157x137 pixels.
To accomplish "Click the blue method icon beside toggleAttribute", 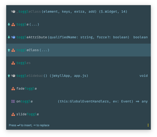I will tap(13, 37).
